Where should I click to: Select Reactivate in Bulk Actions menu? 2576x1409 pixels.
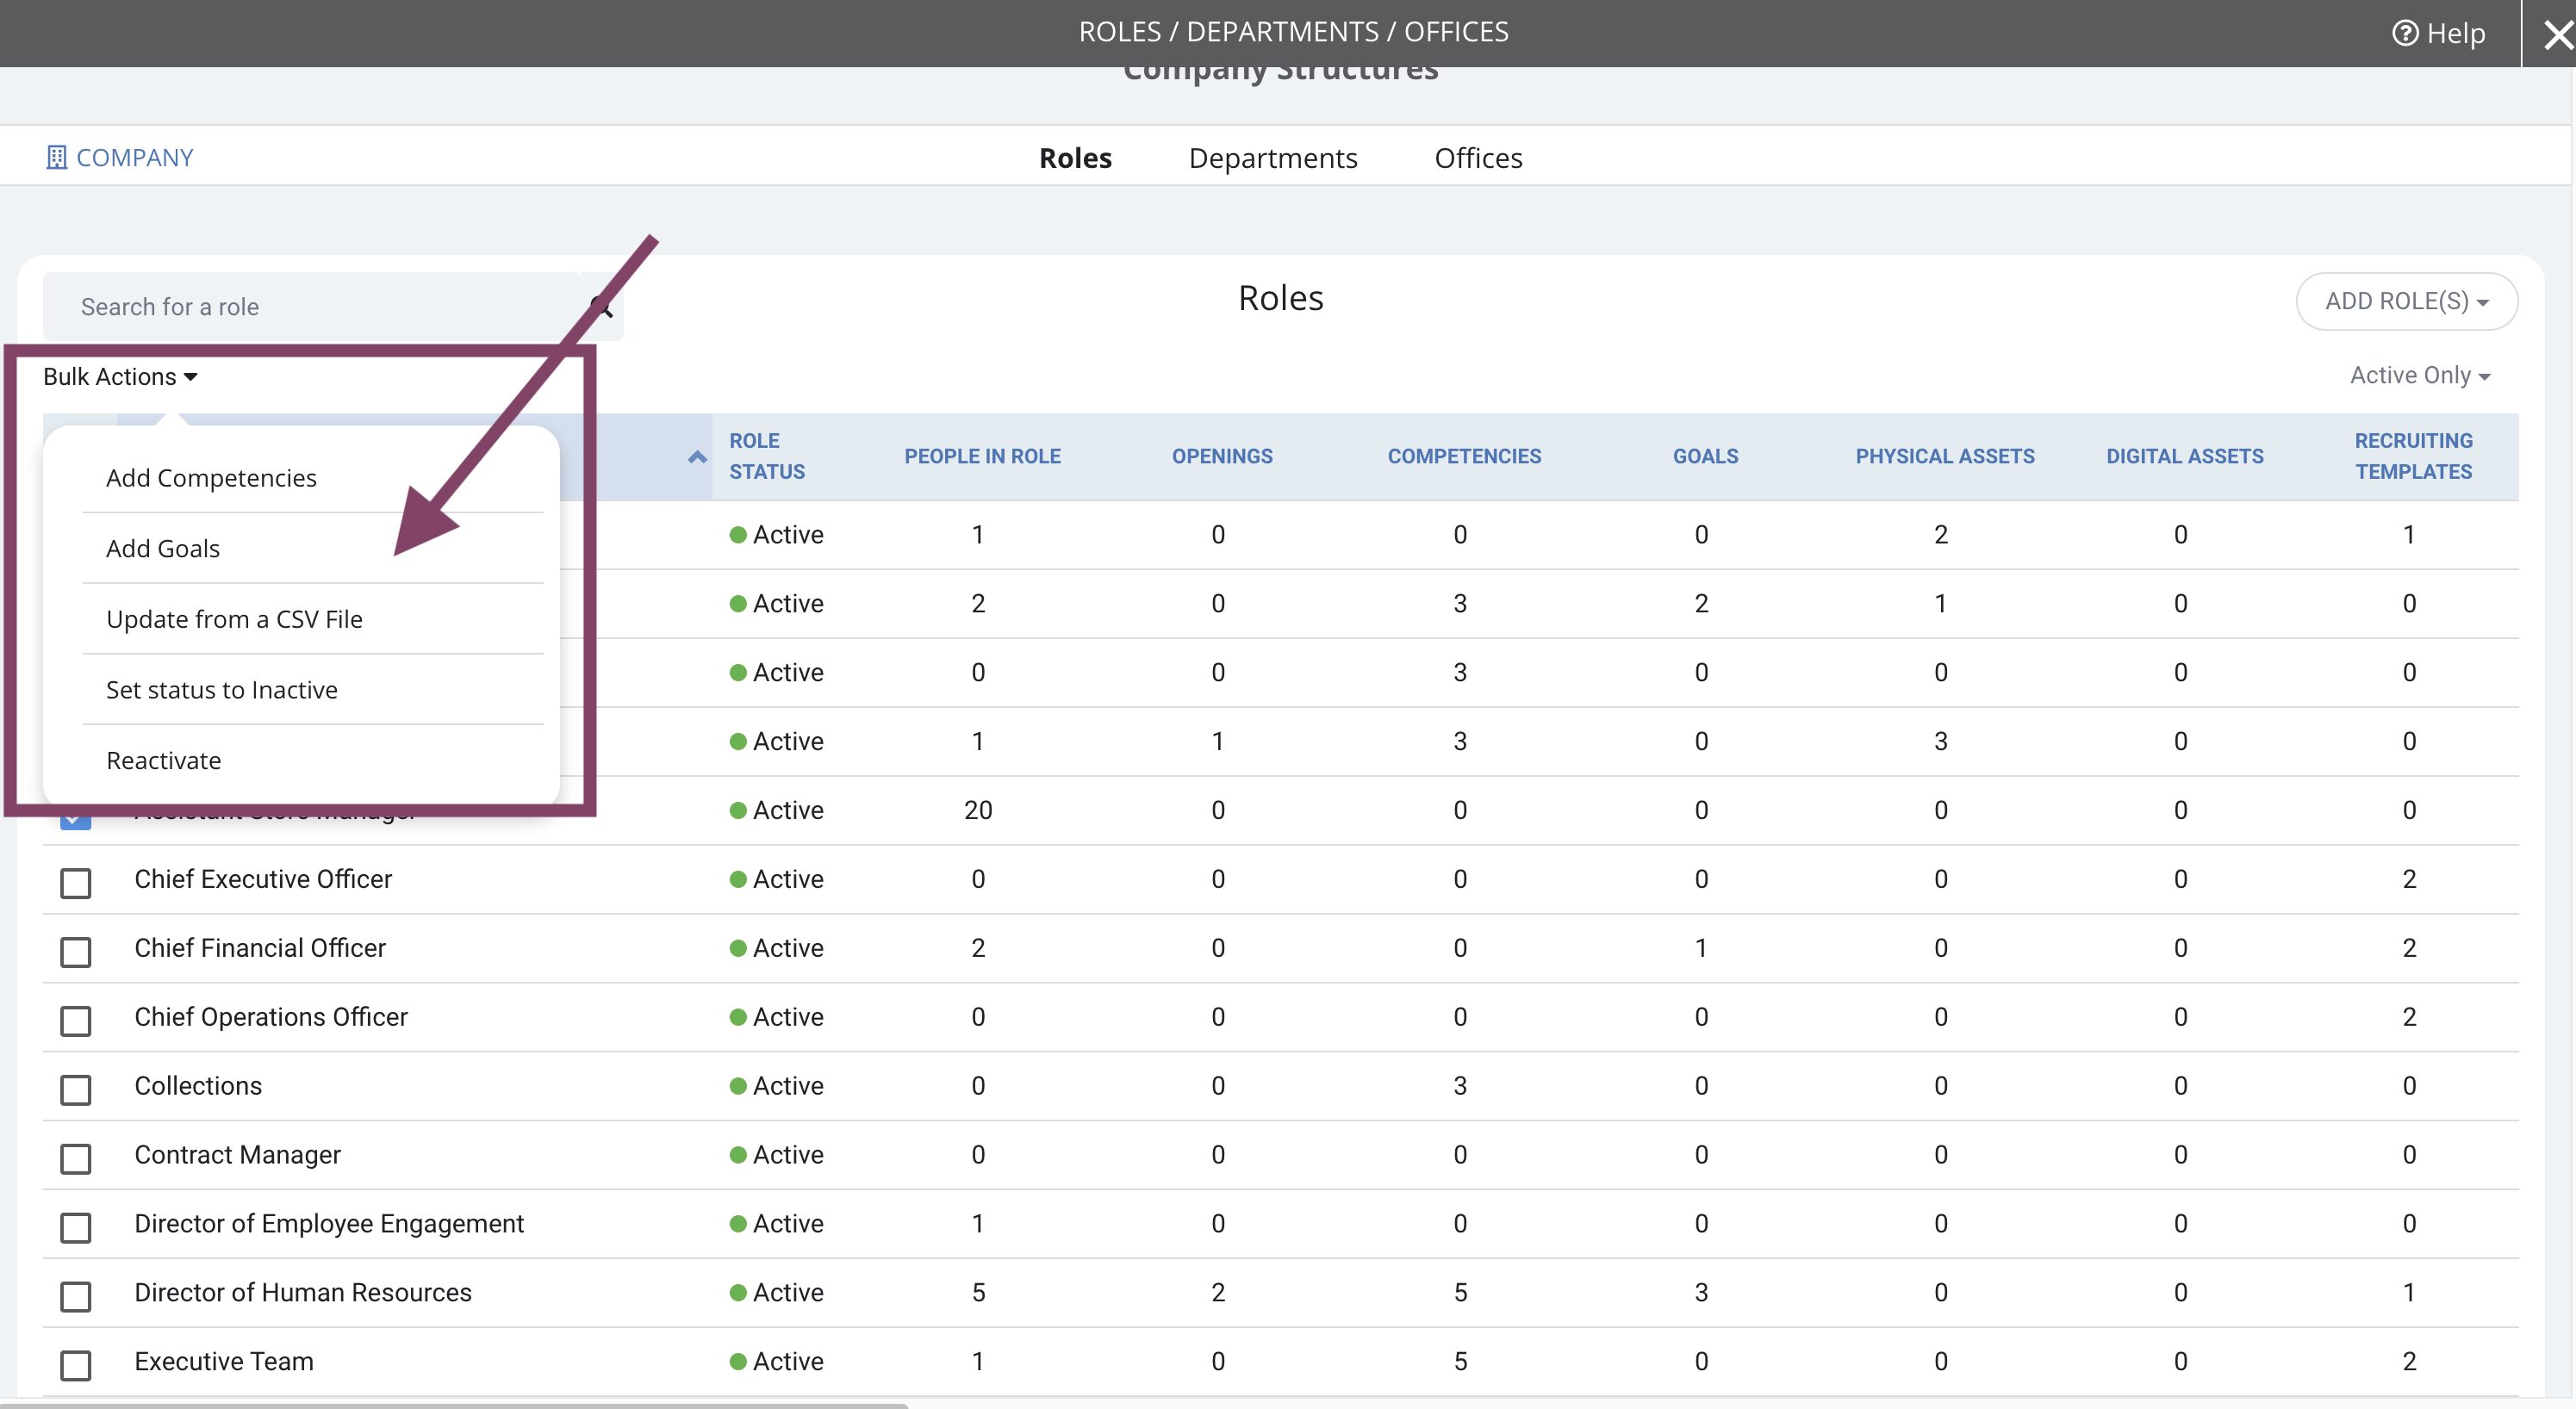[163, 760]
